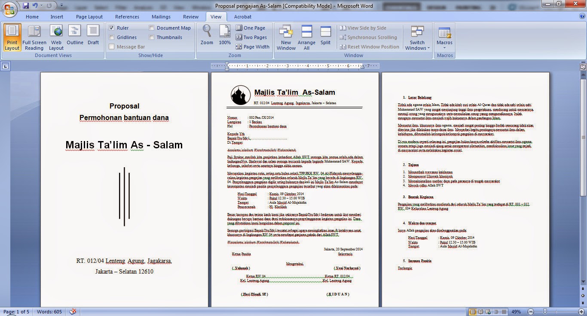Enable the Gridlines checkbox

pyautogui.click(x=112, y=37)
